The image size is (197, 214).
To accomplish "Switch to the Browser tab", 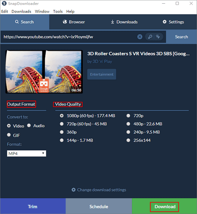I will pos(74,22).
